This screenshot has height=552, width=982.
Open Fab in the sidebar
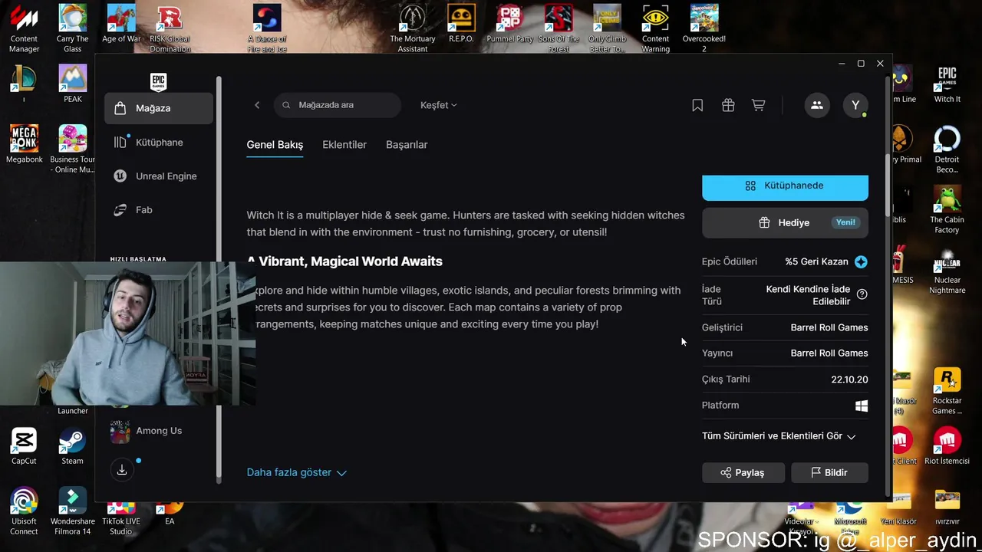pos(159,209)
